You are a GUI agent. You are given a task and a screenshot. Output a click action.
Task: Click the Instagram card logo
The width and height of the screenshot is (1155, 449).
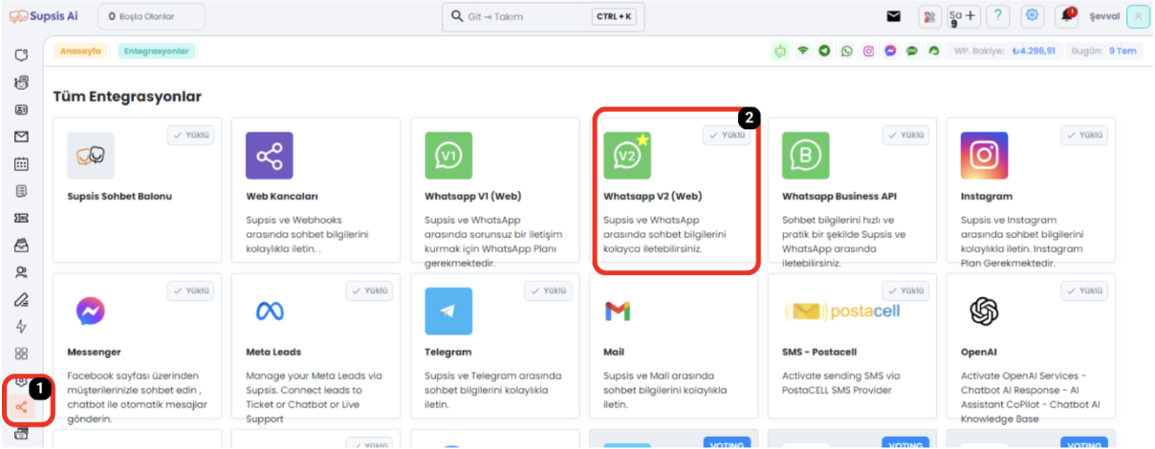[985, 156]
